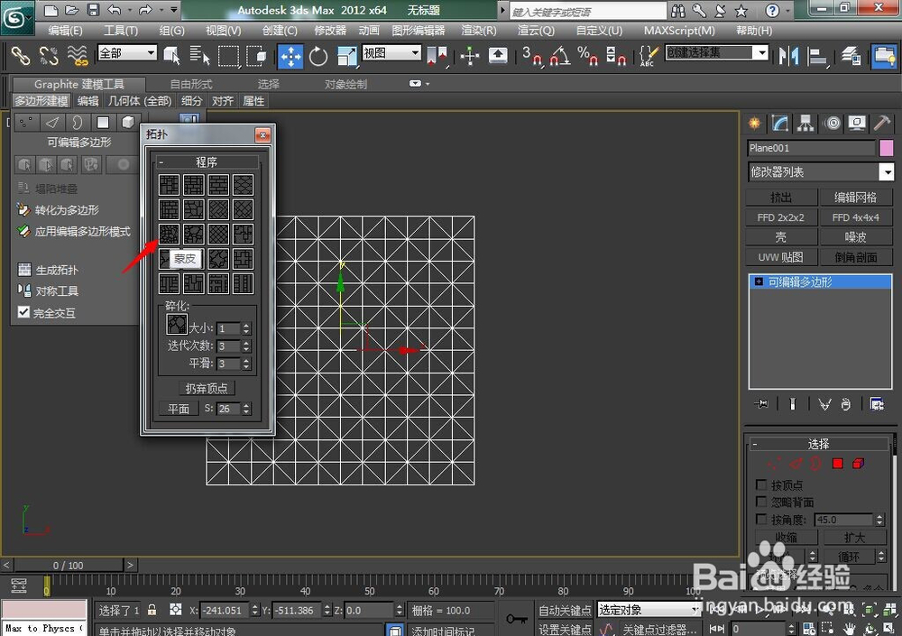This screenshot has height=636, width=902.
Task: Click the 生成拓扑 button
Action: click(x=49, y=270)
